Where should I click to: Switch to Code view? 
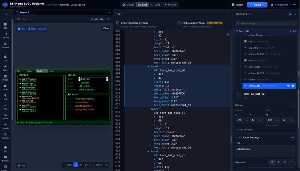click(156, 5)
